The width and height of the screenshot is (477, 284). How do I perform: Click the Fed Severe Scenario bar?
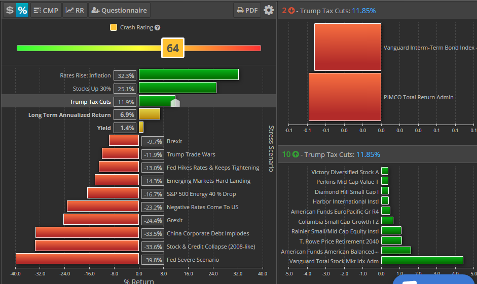(x=77, y=259)
